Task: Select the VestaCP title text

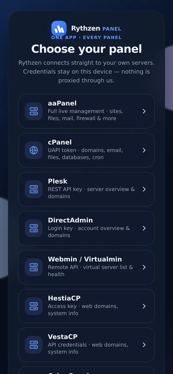Action: pyautogui.click(x=63, y=337)
